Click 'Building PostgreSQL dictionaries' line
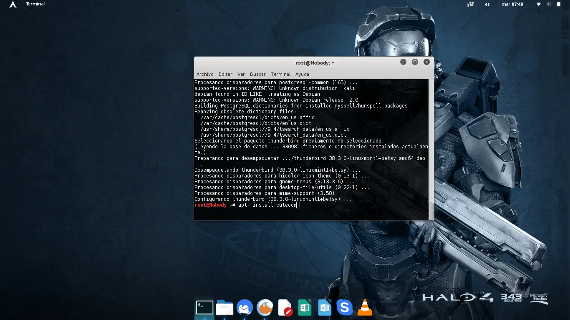 pyautogui.click(x=305, y=106)
